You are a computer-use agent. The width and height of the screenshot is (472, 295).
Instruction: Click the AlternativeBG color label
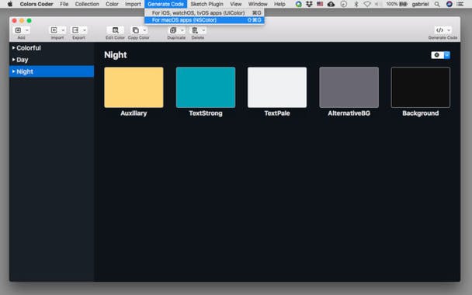coord(349,113)
